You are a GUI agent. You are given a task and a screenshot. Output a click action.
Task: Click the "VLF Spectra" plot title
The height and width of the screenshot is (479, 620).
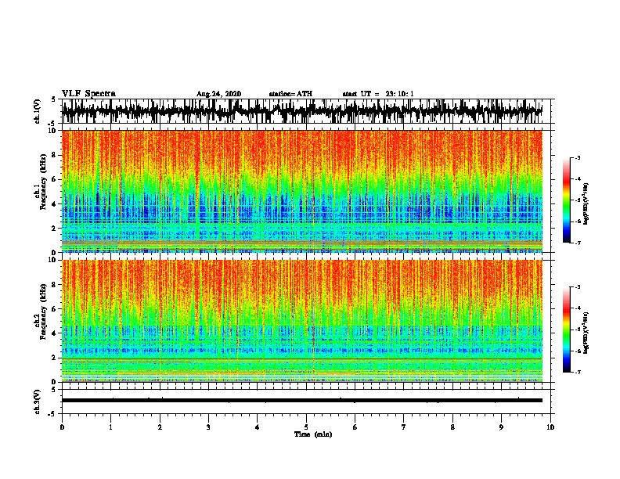tap(88, 94)
